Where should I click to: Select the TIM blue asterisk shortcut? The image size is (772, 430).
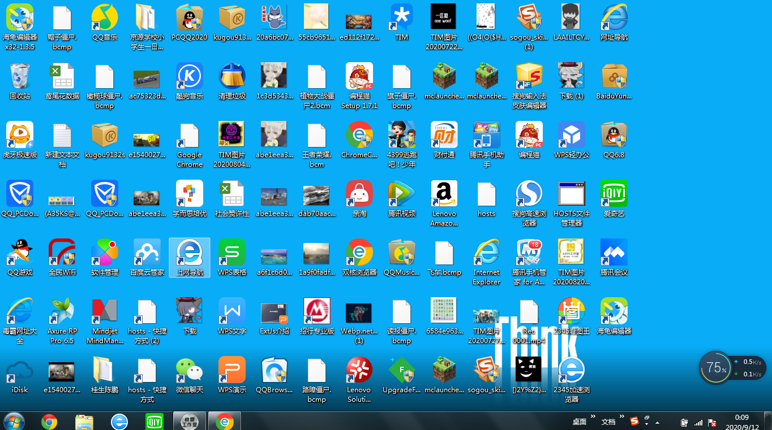point(402,23)
